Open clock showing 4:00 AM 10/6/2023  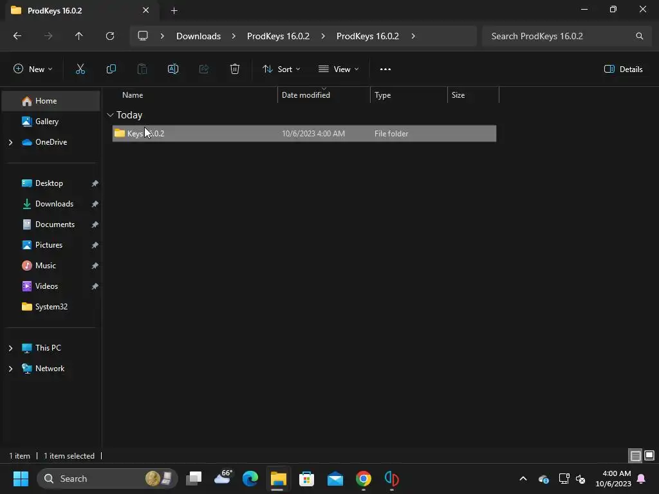tap(613, 479)
